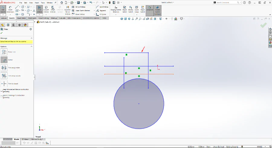Click the Options gear icon

[118, 3]
